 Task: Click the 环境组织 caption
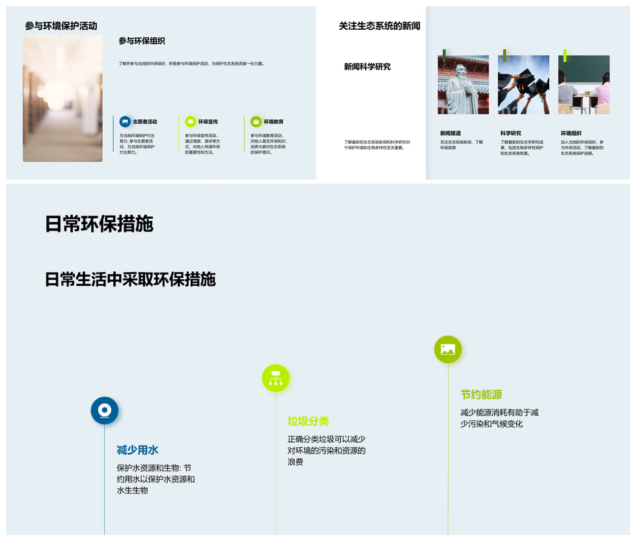(571, 133)
